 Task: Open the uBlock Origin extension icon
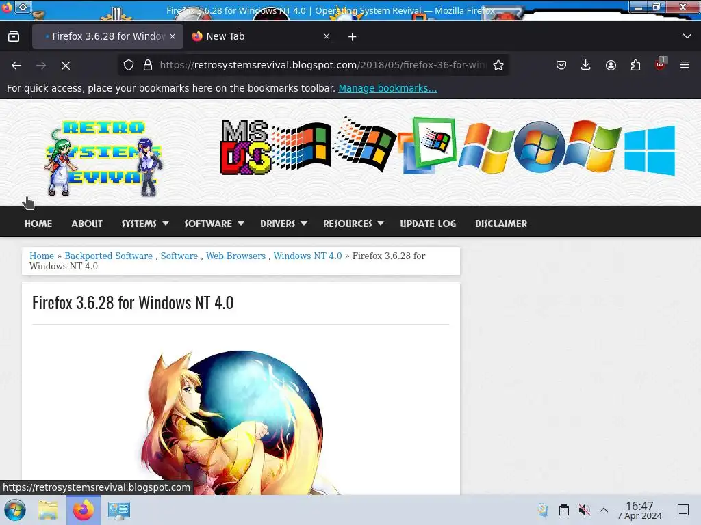[661, 64]
